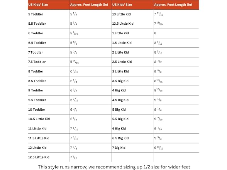Screen dimensions: 227x170
Task: Click the foot length value '8' cell
Action: coord(176,33)
